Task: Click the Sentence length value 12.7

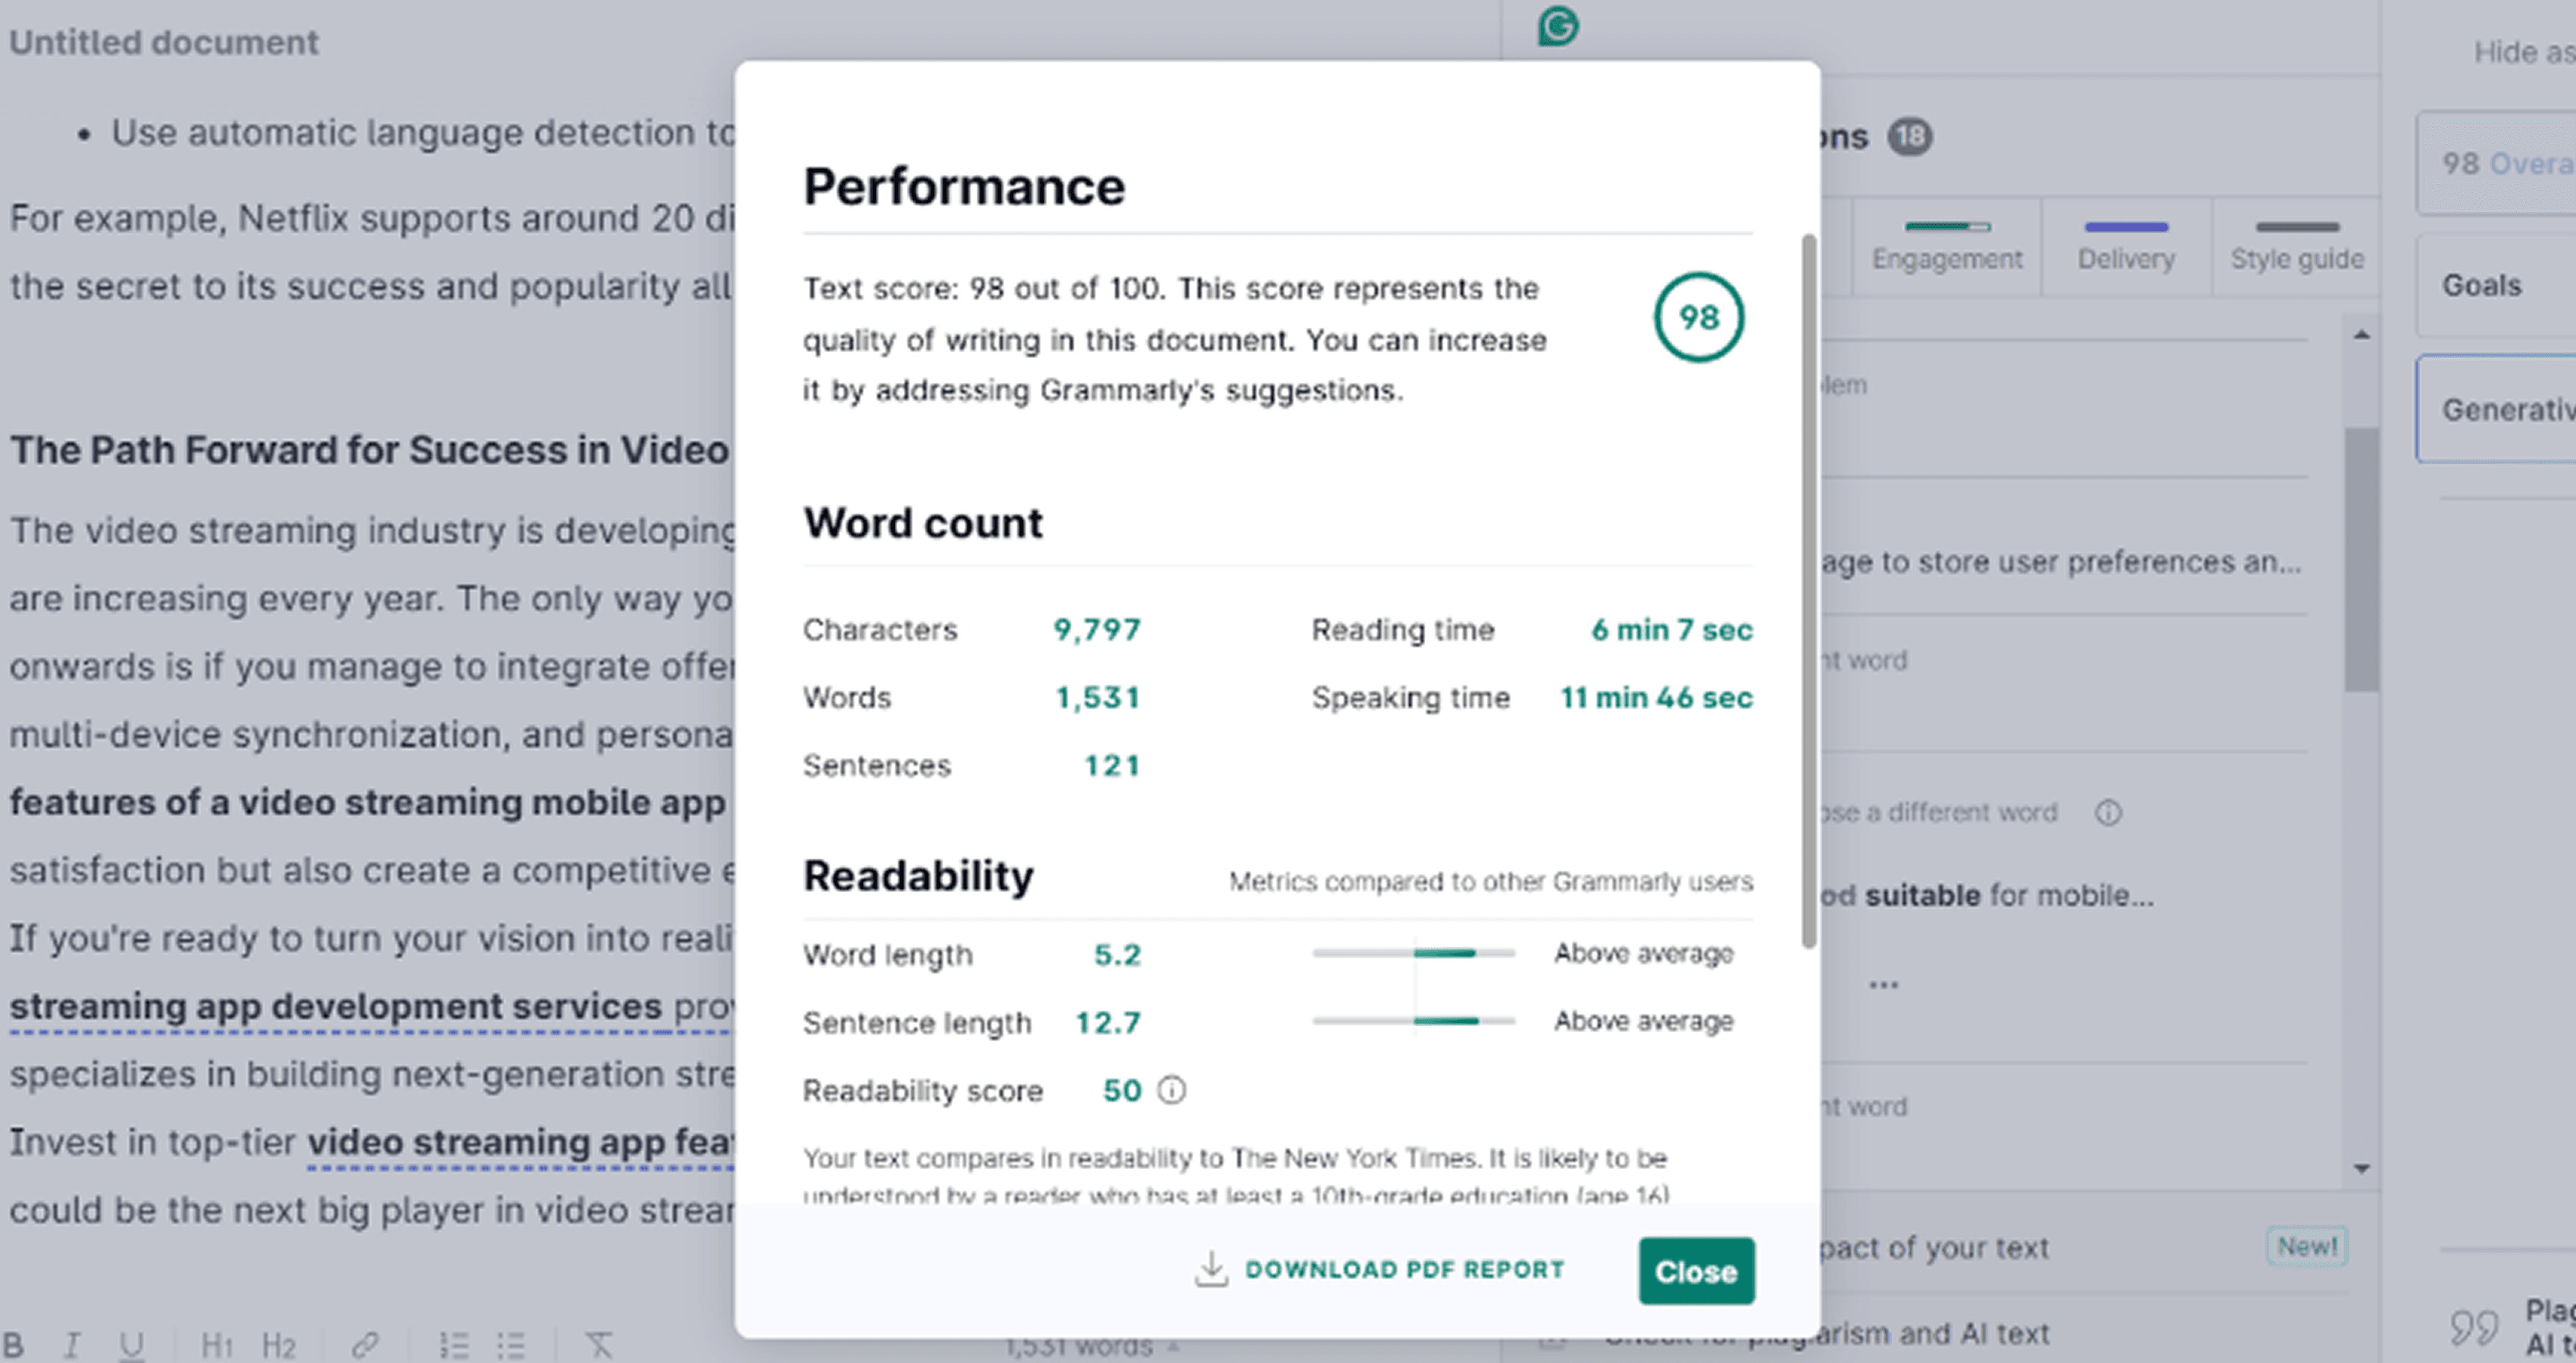Action: (x=1108, y=1022)
